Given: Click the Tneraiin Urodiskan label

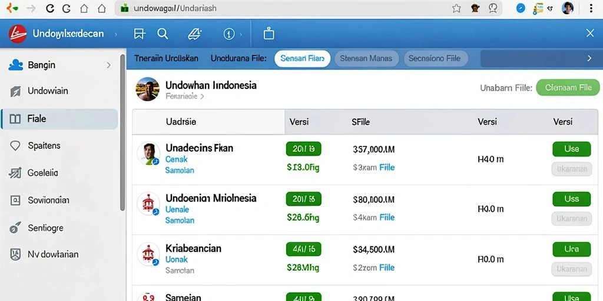Looking at the screenshot, I should click(x=166, y=58).
